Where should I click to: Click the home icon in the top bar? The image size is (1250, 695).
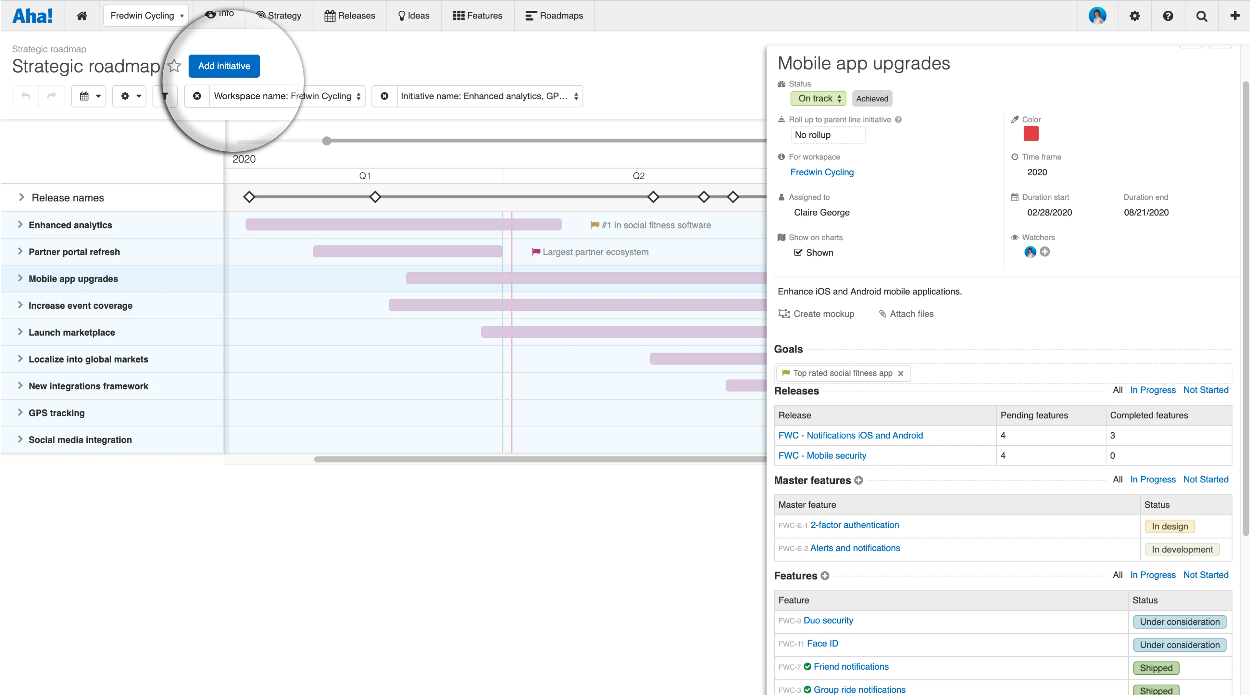coord(81,15)
